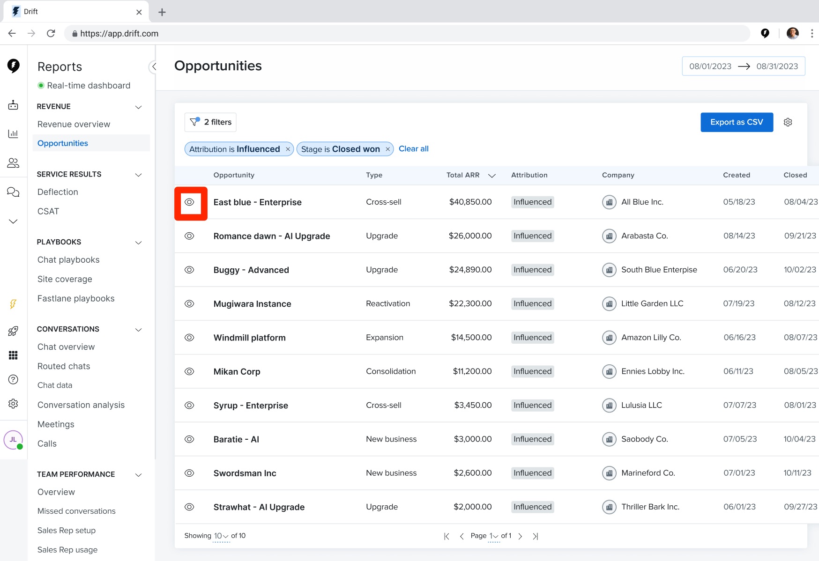Go to Chat playbooks report

pyautogui.click(x=68, y=259)
